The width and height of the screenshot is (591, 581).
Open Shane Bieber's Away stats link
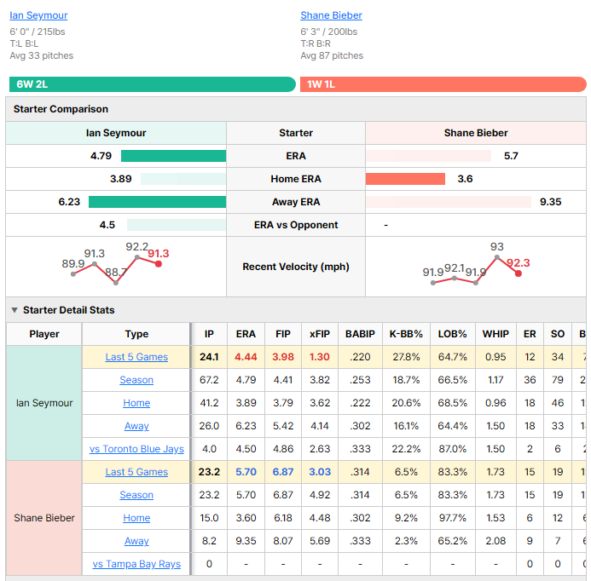click(136, 541)
